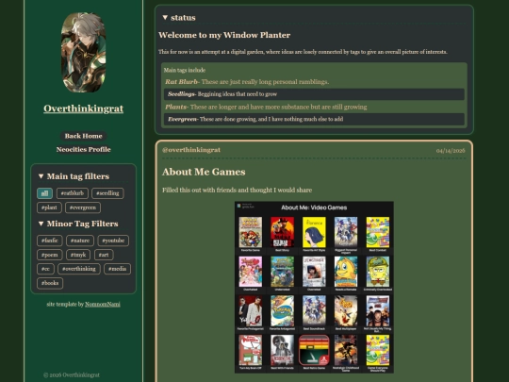Filter posts by #nature tag

point(80,241)
